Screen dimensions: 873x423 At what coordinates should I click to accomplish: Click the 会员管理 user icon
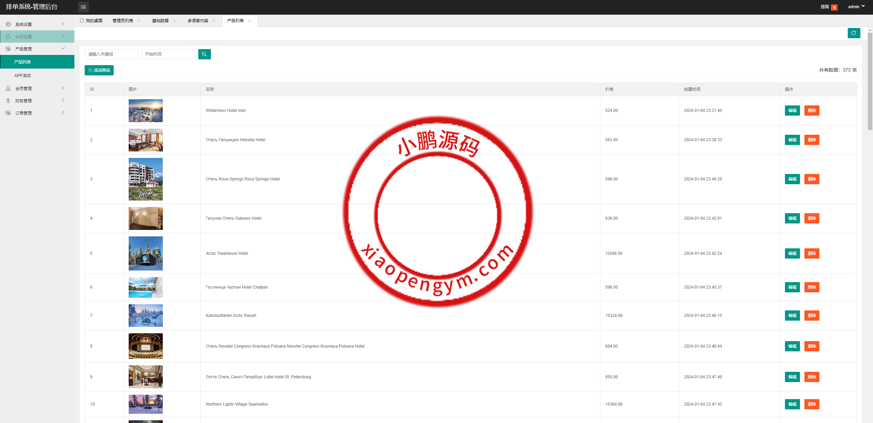pos(8,88)
